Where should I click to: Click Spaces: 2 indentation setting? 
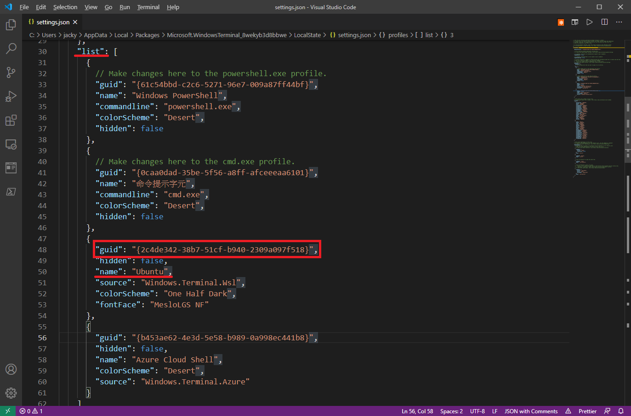coord(451,411)
